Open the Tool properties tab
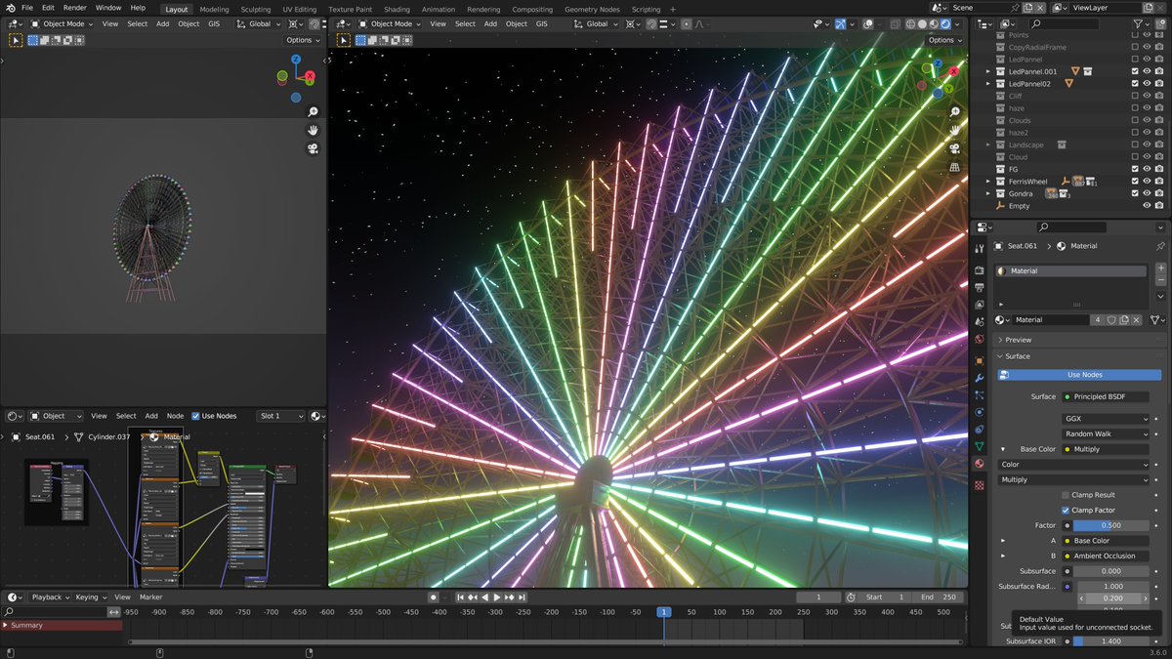The image size is (1172, 659). click(x=979, y=248)
